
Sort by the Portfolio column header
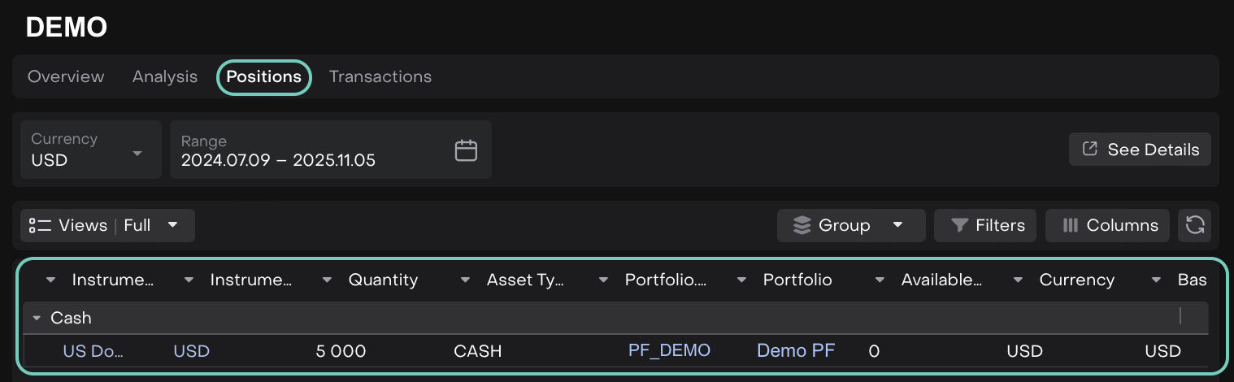point(797,280)
